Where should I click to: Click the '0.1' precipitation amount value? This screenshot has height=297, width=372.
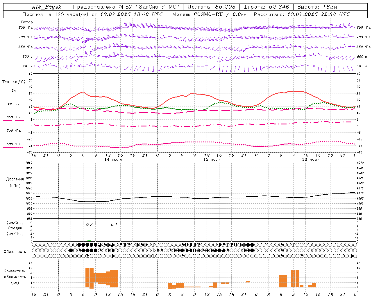[114, 224]
